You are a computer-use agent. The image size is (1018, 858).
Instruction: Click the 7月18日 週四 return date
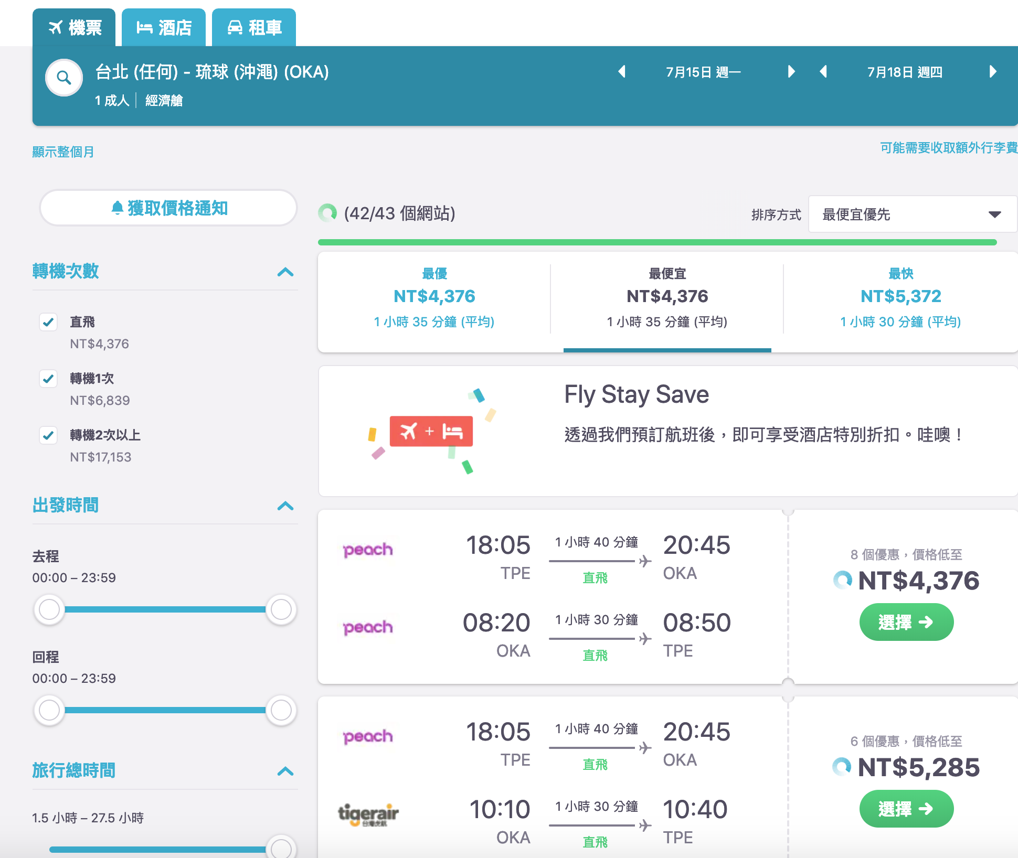[905, 72]
